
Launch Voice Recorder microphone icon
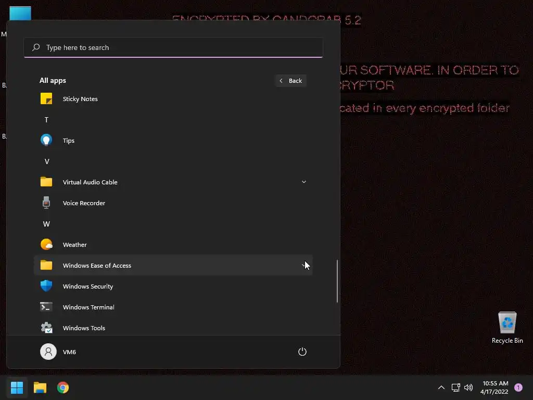tap(46, 203)
